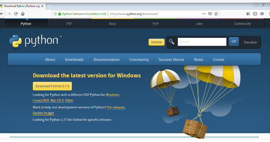Screen dimensions: 270x142
Task: Show site information icon in address bar
Action: click(x=55, y=14)
